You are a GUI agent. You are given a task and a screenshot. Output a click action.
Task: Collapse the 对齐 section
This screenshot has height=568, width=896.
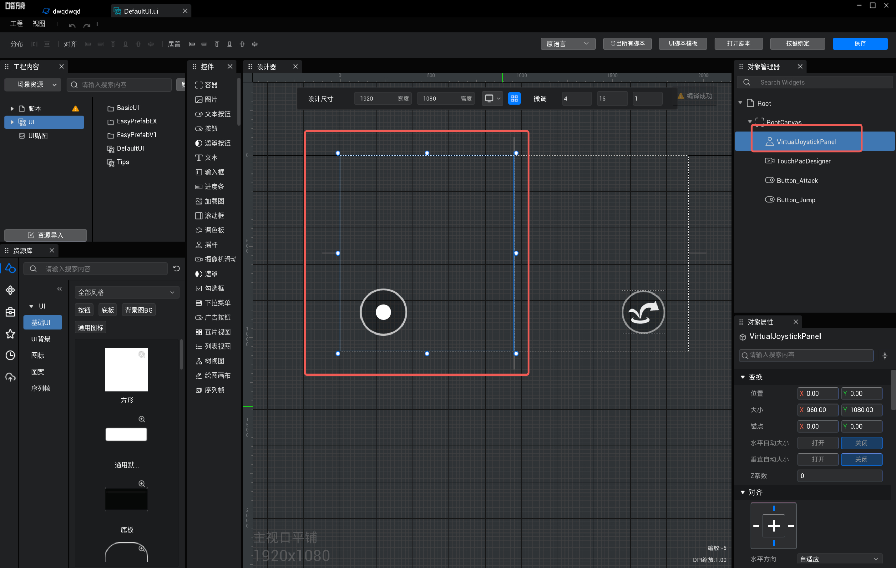pos(743,492)
